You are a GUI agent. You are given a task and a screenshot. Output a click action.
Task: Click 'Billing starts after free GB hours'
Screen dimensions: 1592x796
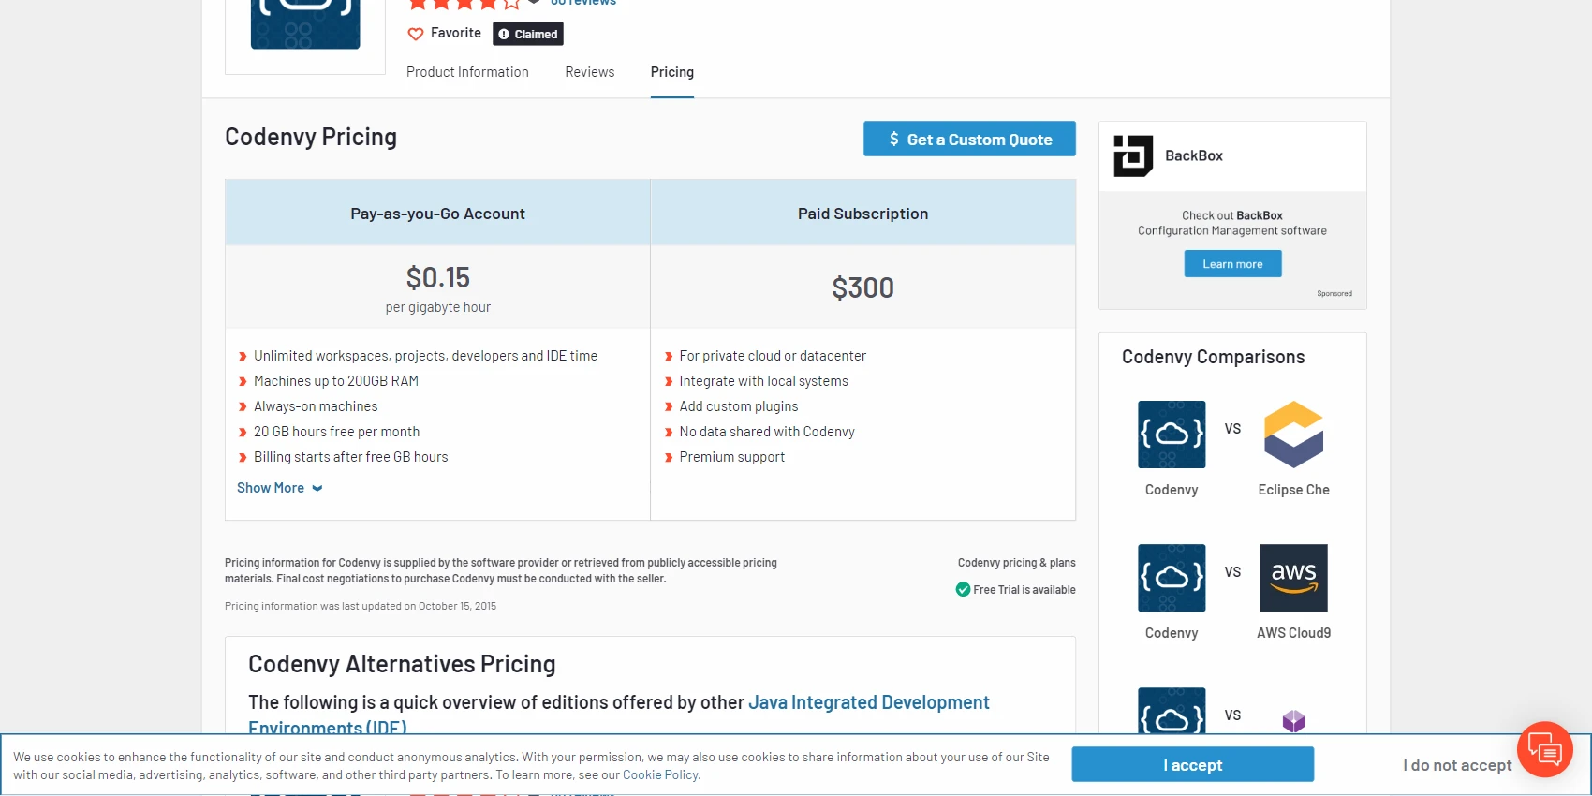point(350,457)
